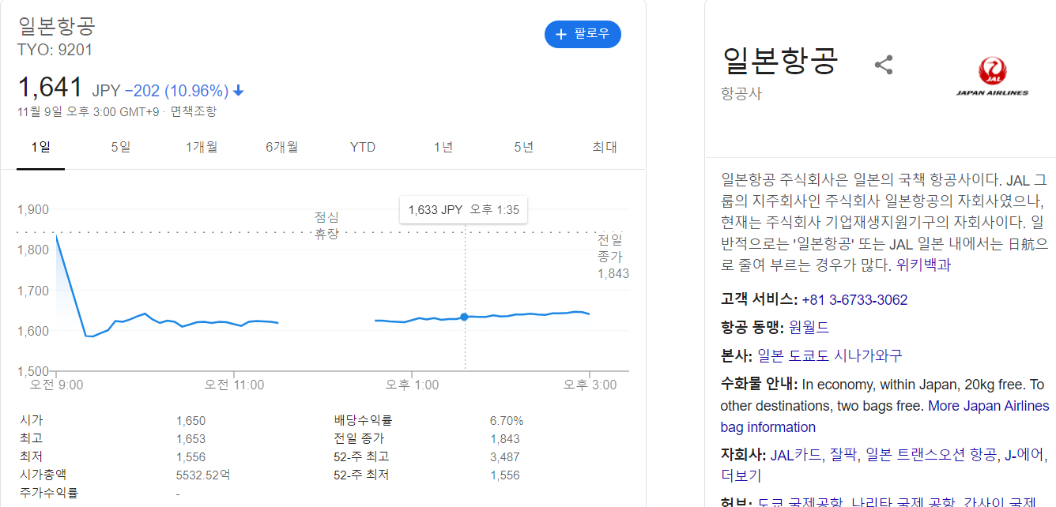The width and height of the screenshot is (1056, 507).
Task: Select the 1일 chart range tab
Action: pyautogui.click(x=40, y=147)
